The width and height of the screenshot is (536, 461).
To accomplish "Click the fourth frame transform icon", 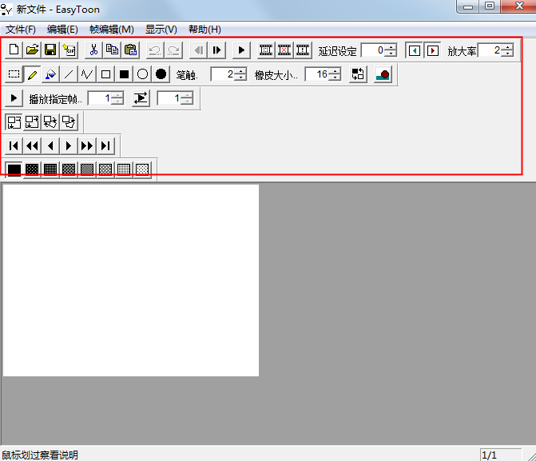I will [x=69, y=122].
